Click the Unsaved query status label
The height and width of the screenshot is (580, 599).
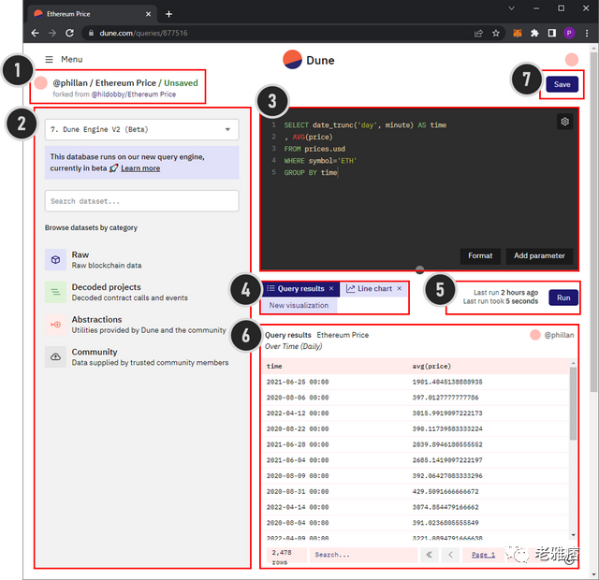(x=181, y=83)
